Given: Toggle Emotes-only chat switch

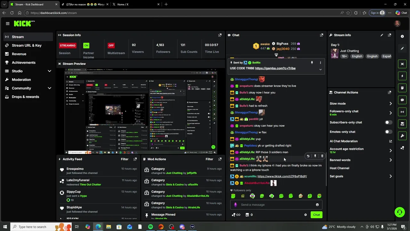Looking at the screenshot, I should coord(388,132).
